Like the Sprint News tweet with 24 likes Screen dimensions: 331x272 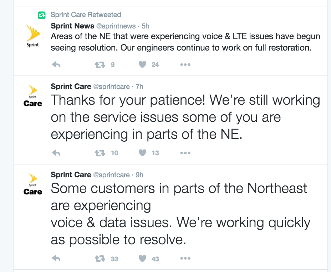pyautogui.click(x=143, y=64)
